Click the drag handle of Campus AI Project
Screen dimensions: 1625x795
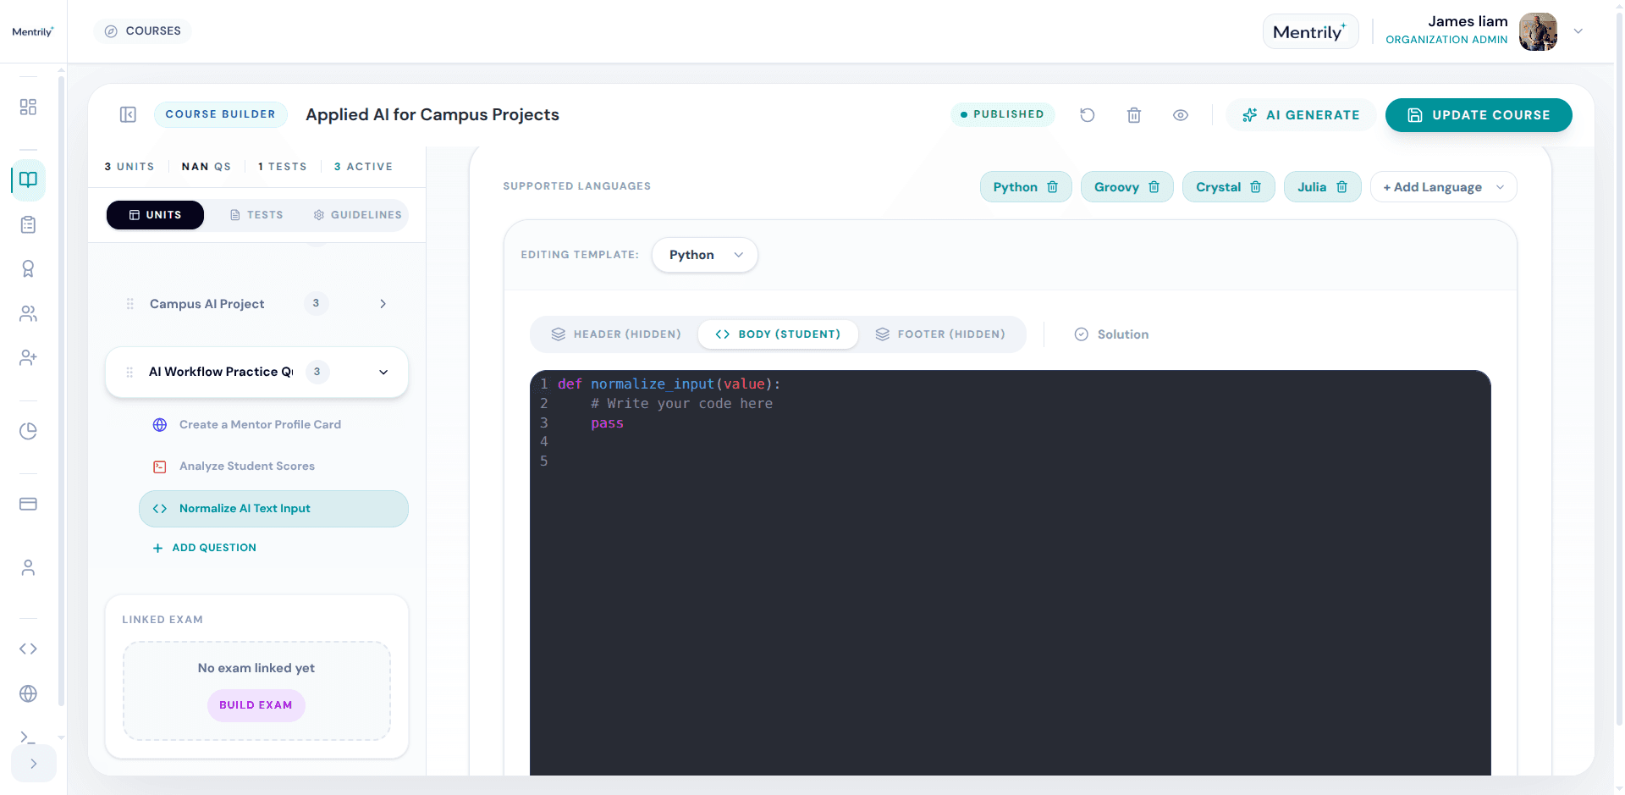[x=129, y=304]
